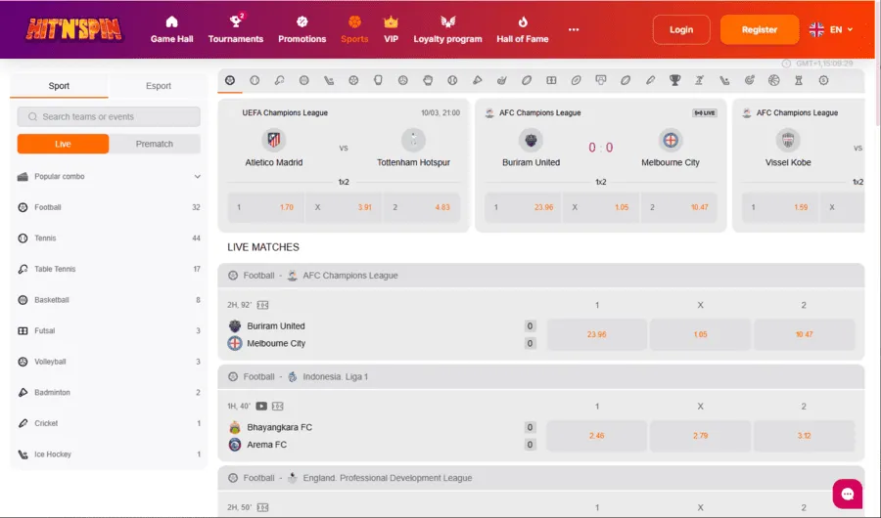Select the darts target icon in the sports strip
This screenshot has width=881, height=518.
[x=749, y=80]
